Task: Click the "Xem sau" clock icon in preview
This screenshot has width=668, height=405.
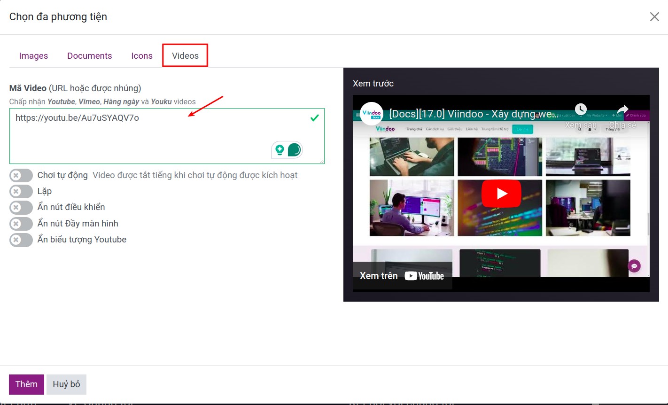Action: click(x=581, y=109)
